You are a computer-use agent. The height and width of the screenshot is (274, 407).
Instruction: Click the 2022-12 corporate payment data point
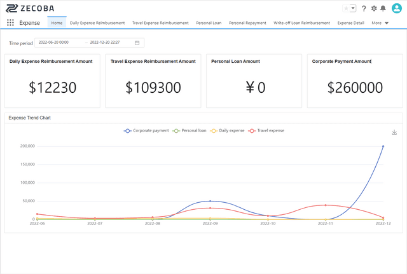[x=383, y=146]
